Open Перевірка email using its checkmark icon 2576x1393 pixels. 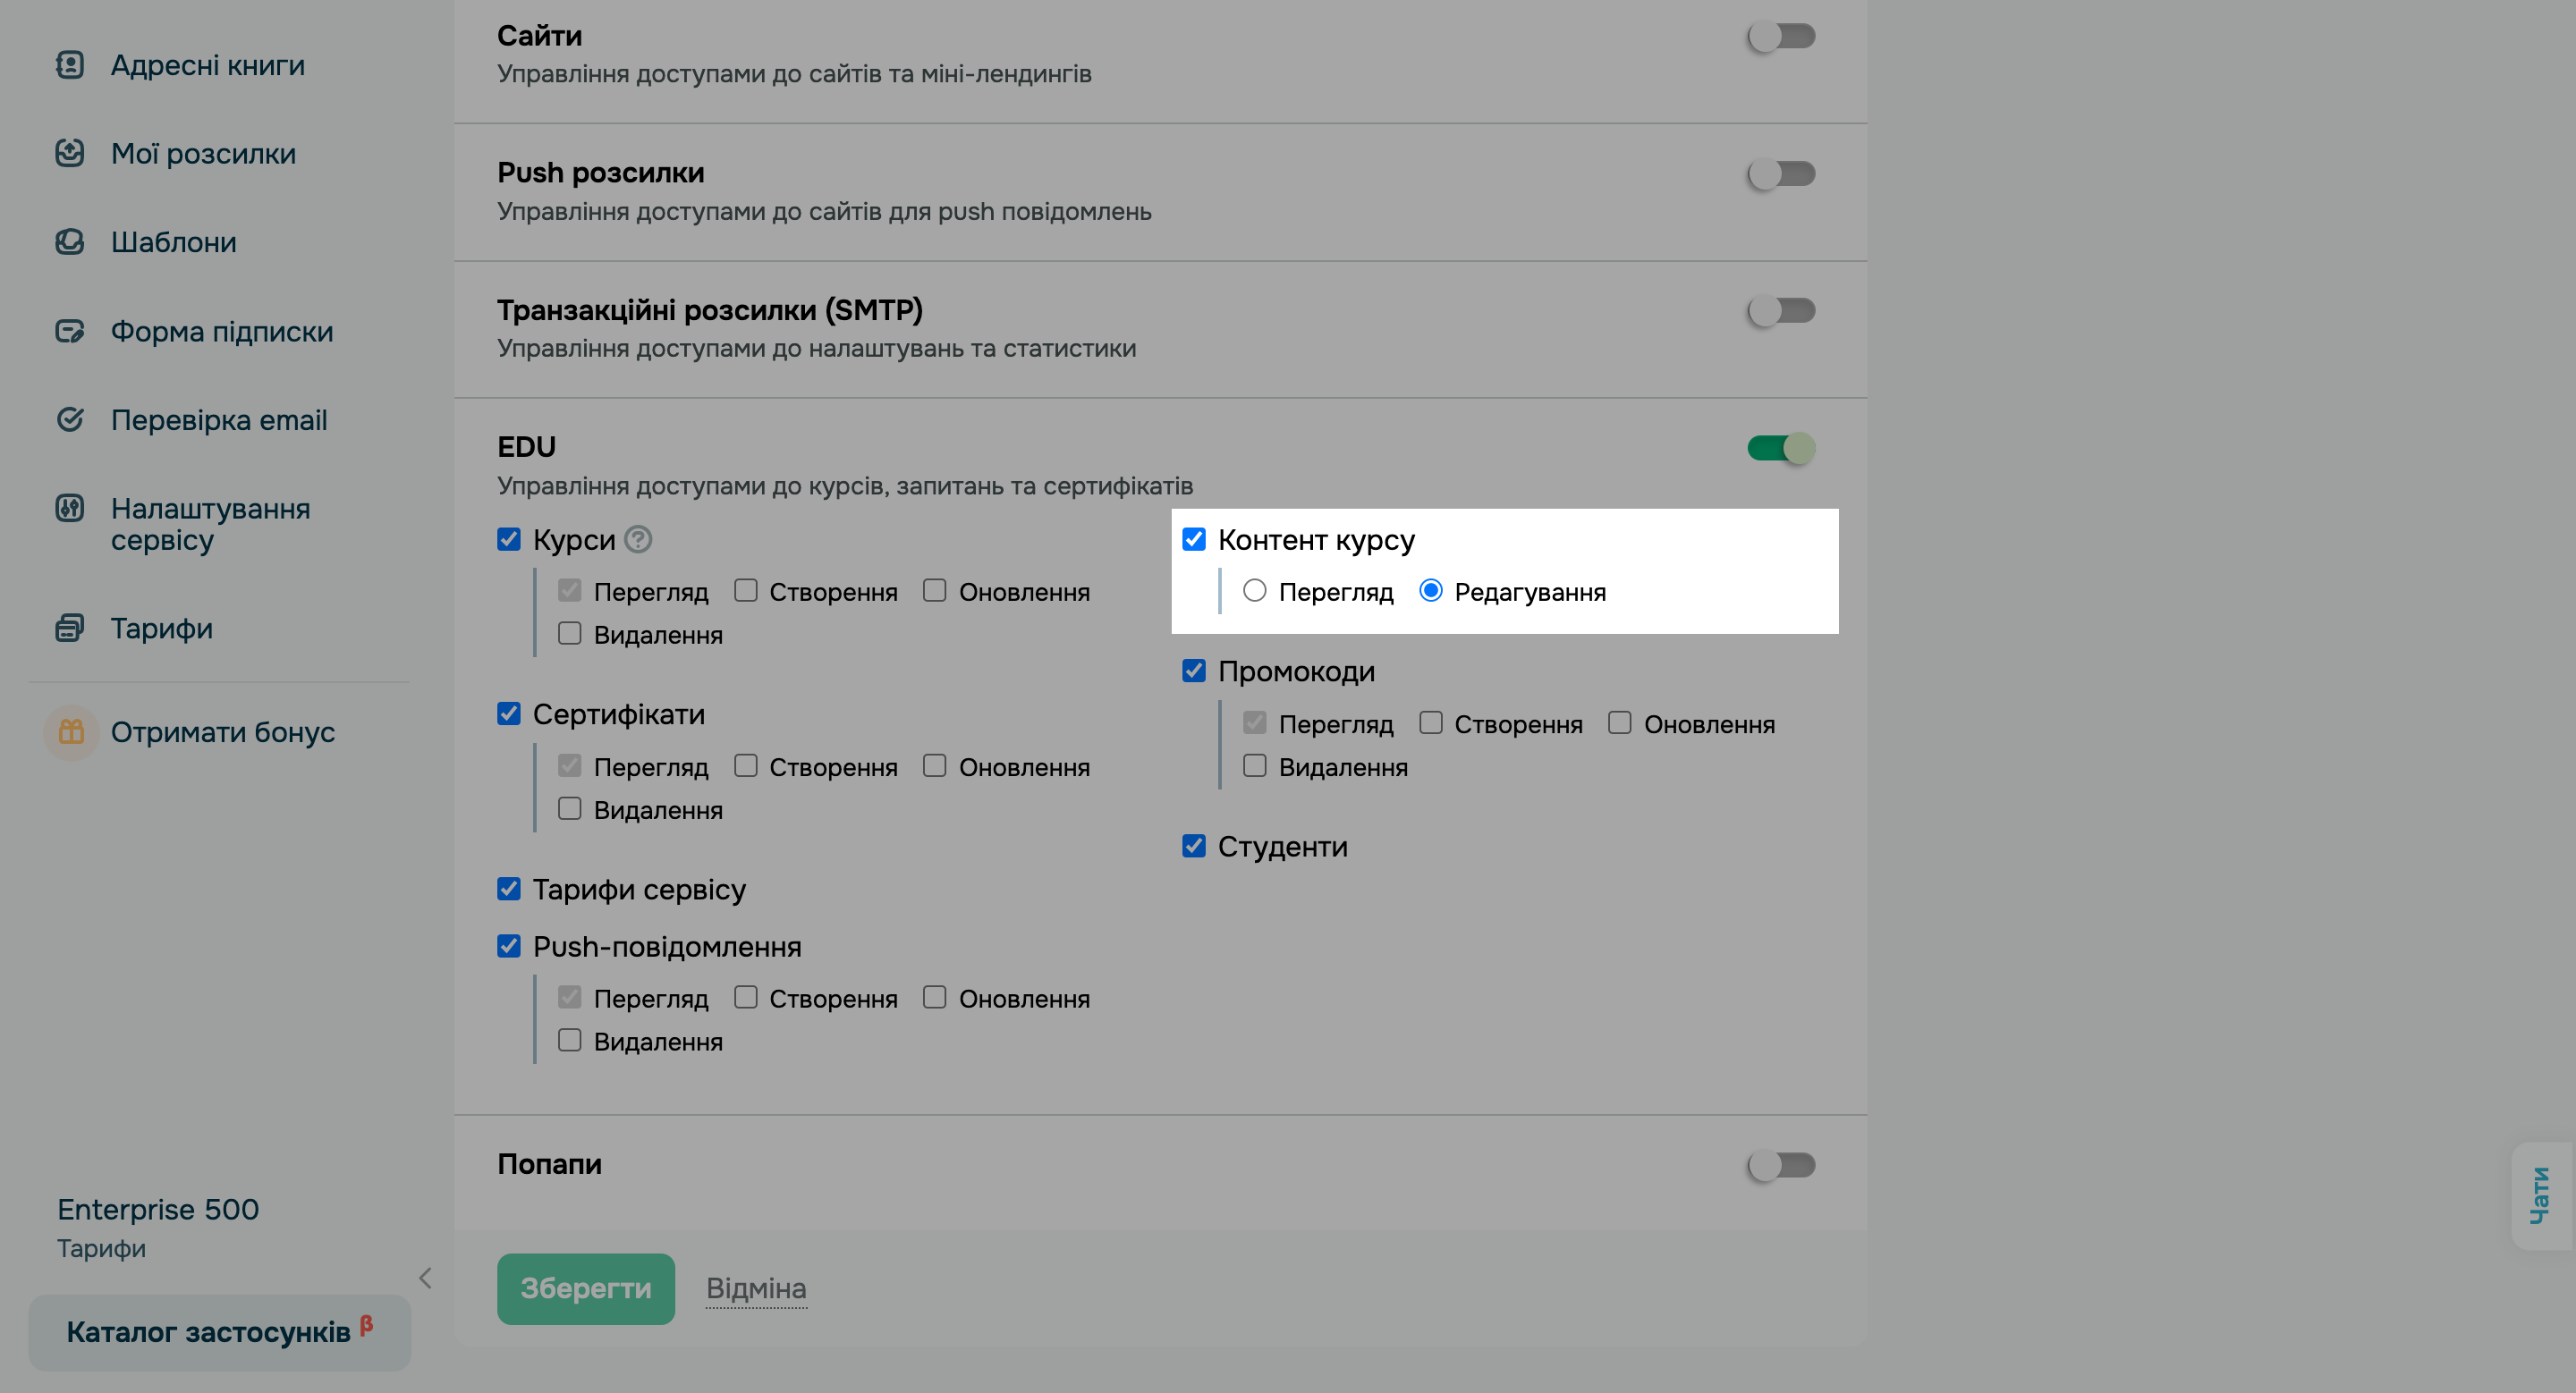(70, 419)
